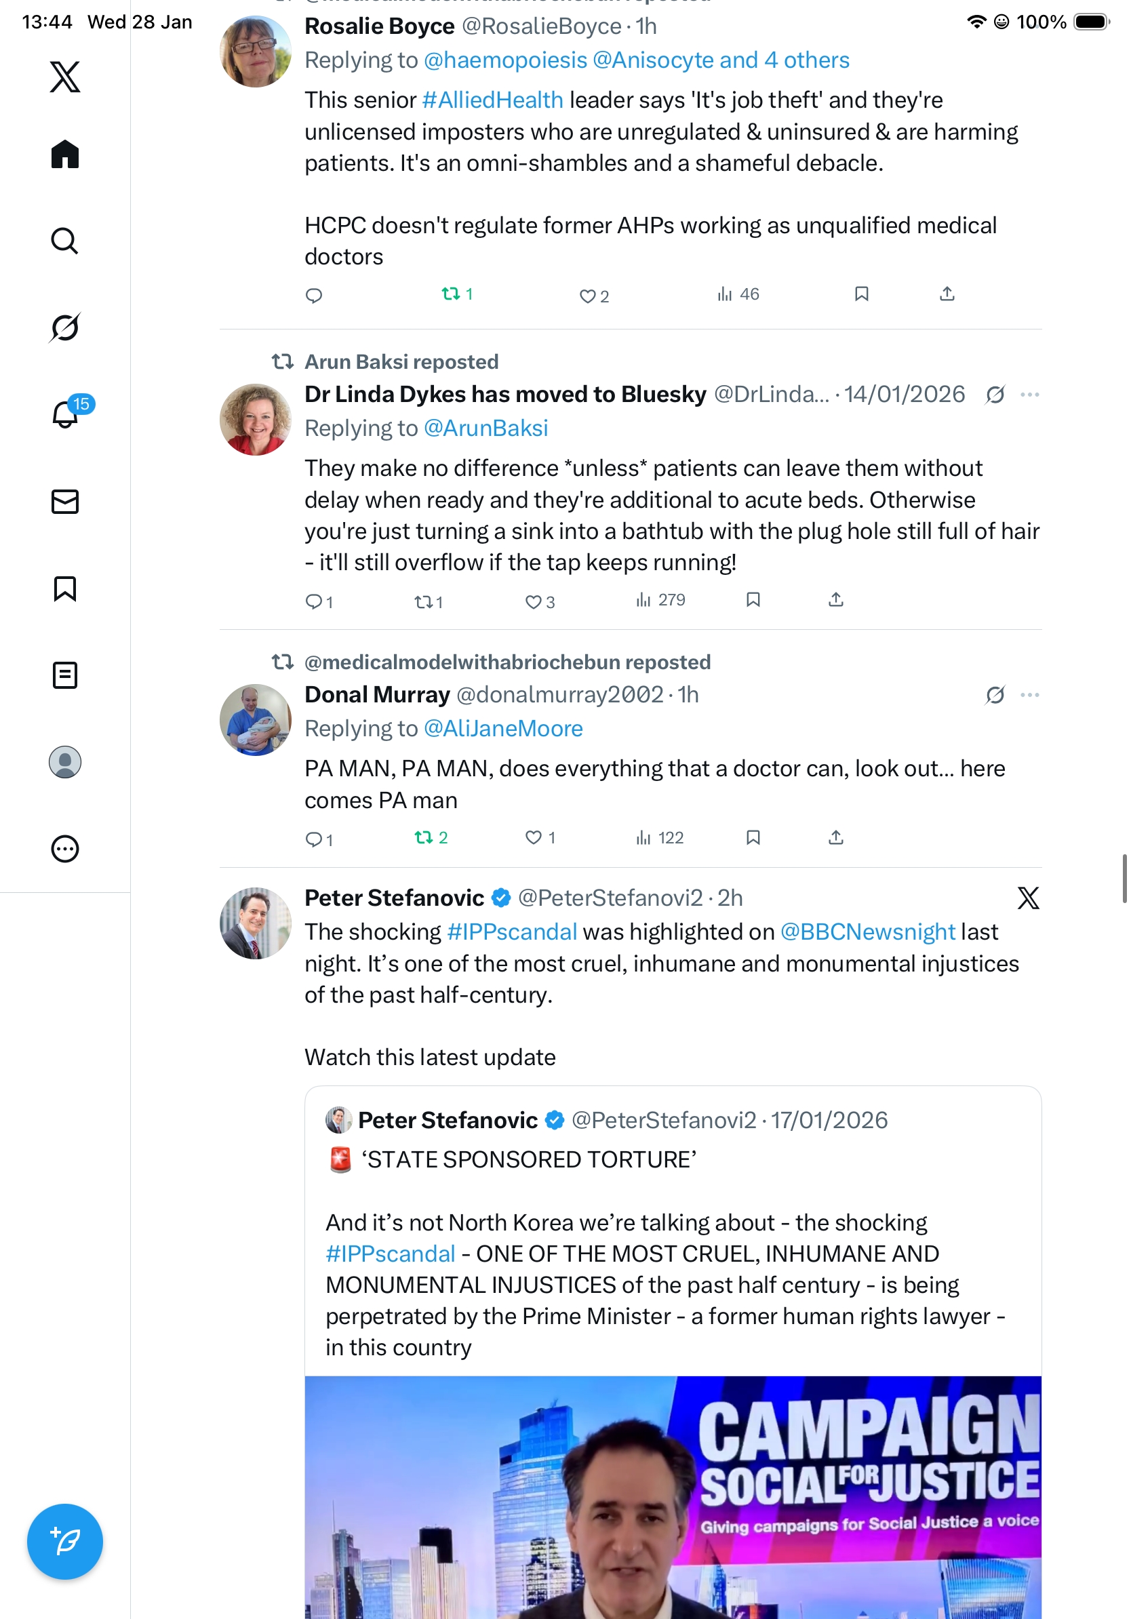The image size is (1131, 1619).
Task: Expand the More circle menu in sidebar
Action: pyautogui.click(x=65, y=848)
